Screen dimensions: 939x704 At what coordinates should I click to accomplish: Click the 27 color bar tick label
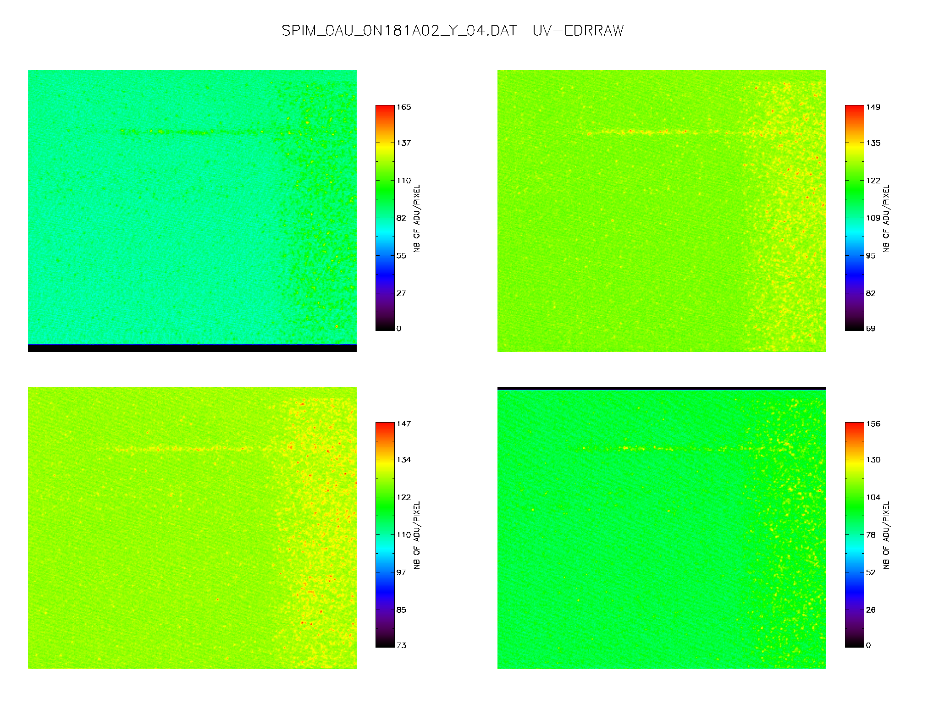point(401,293)
